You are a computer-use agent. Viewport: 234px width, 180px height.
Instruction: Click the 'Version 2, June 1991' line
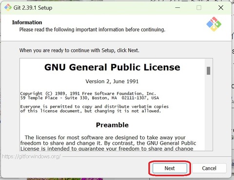coord(112,81)
